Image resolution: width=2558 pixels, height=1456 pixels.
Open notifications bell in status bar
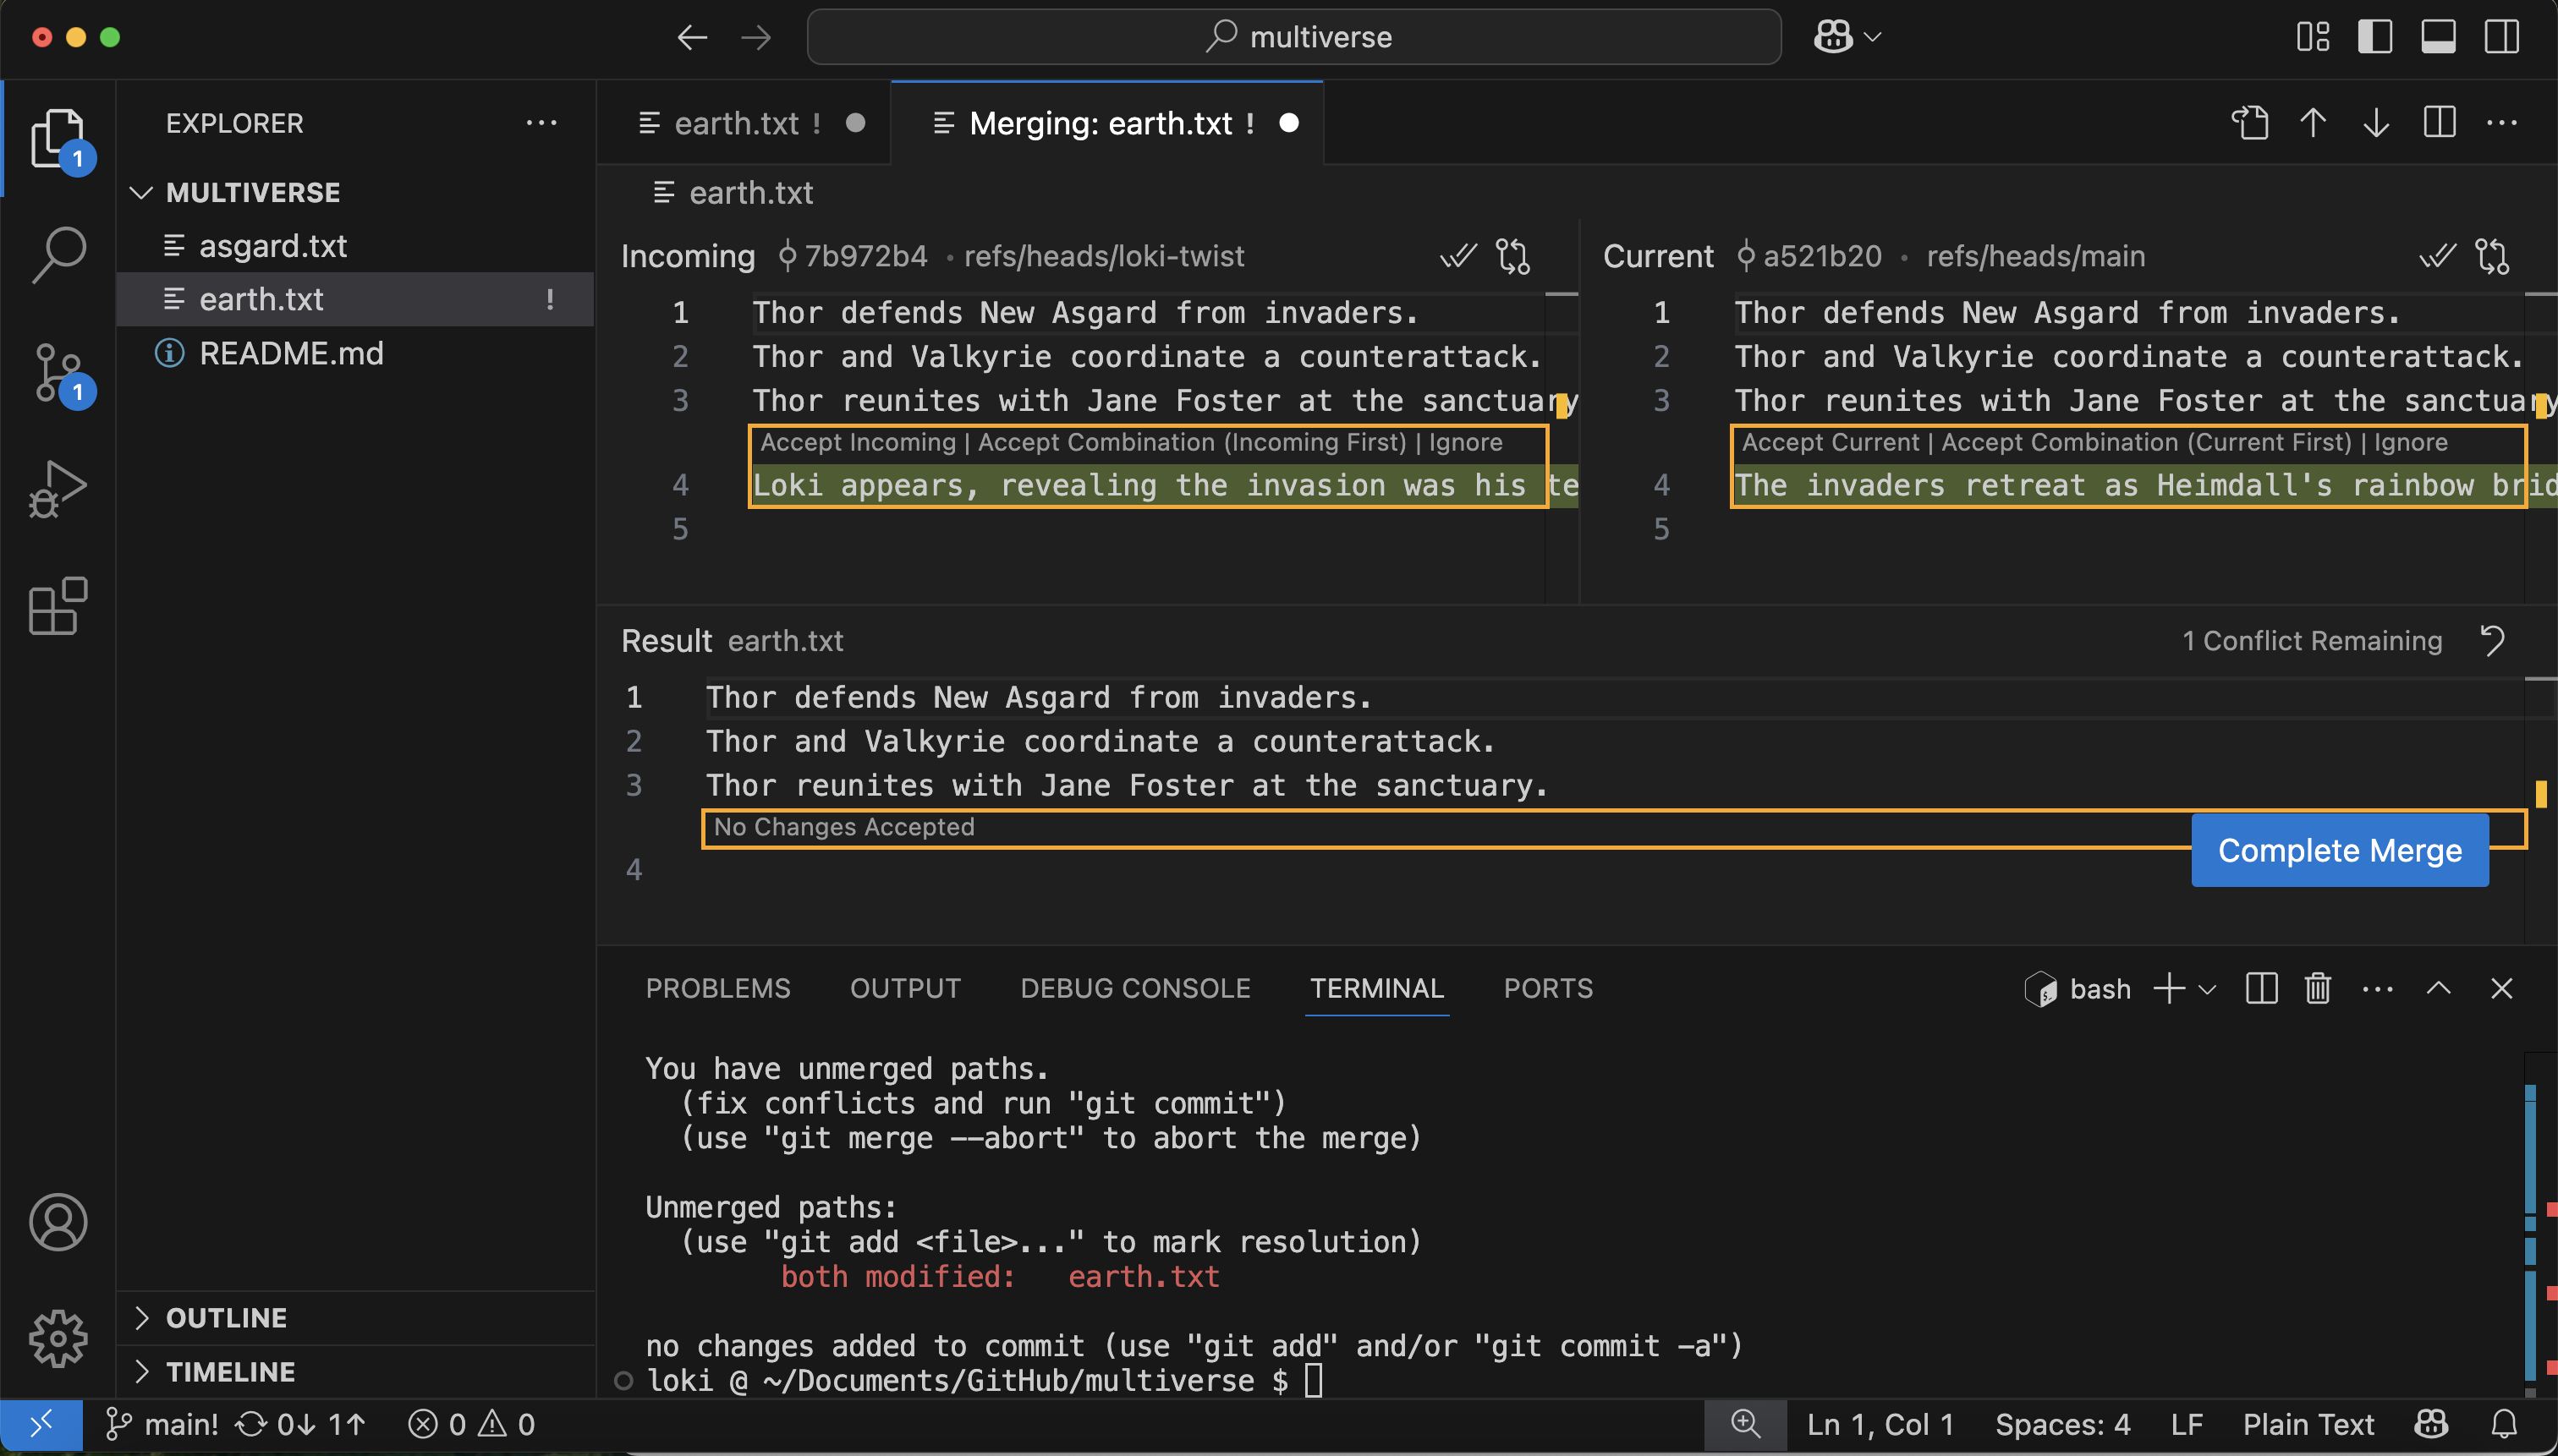[x=2503, y=1424]
